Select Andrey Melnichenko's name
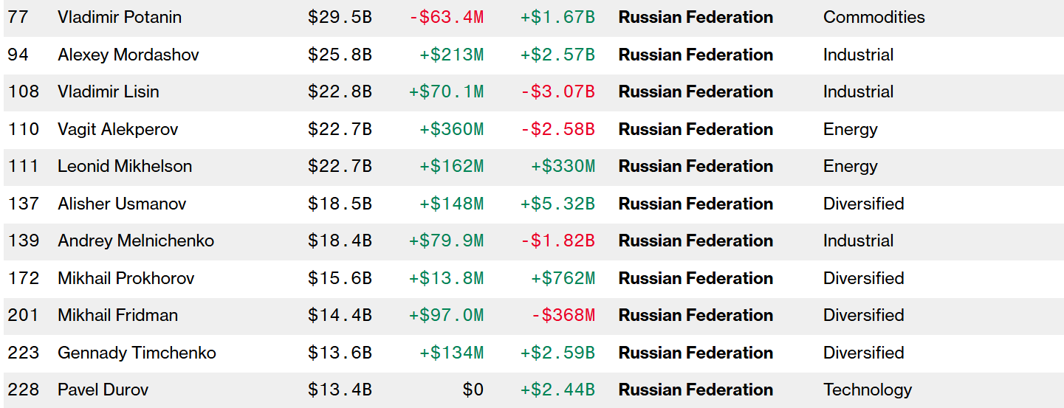The width and height of the screenshot is (1064, 408). coord(136,241)
